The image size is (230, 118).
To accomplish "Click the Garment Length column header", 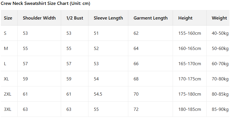I will pos(150,18).
